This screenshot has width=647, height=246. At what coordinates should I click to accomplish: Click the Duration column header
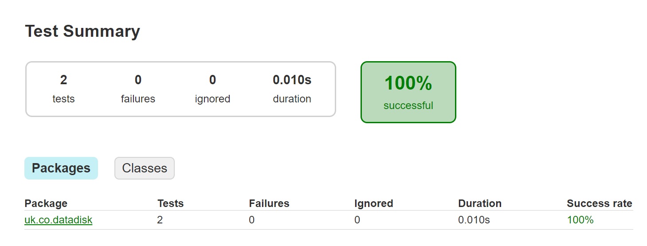click(480, 203)
